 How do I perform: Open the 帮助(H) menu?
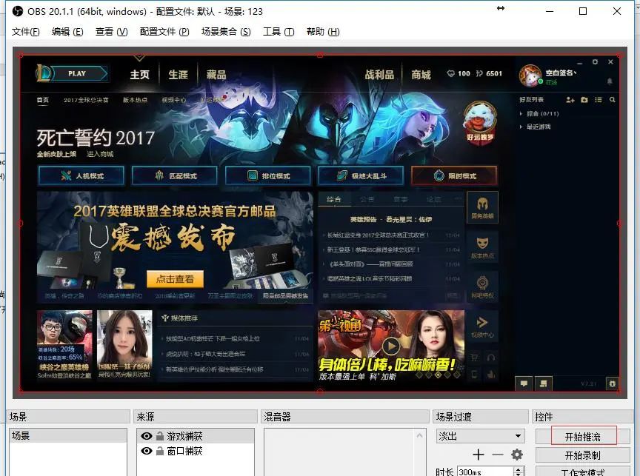pyautogui.click(x=323, y=32)
